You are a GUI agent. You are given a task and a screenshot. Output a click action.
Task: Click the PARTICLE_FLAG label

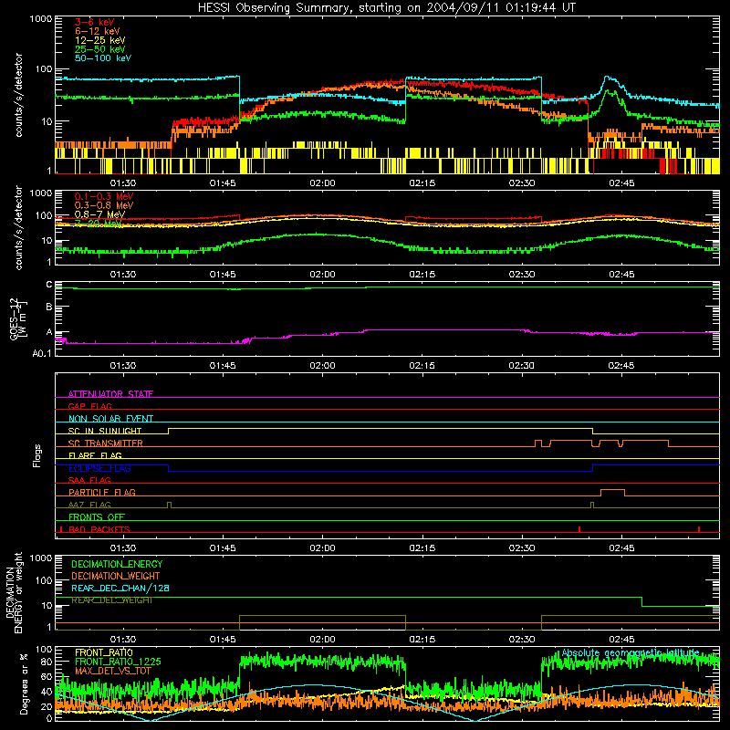click(x=102, y=492)
